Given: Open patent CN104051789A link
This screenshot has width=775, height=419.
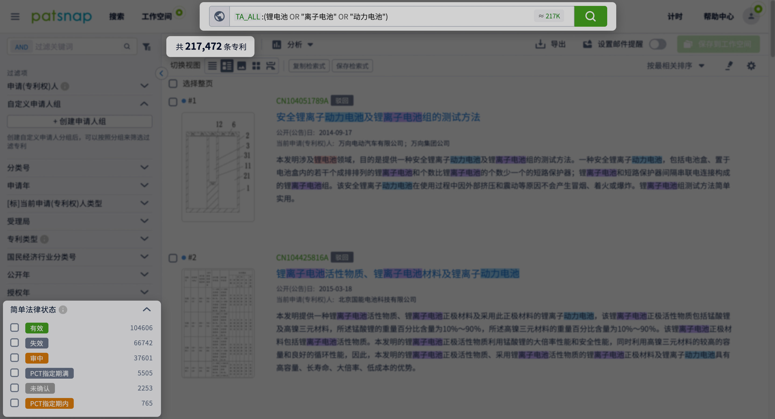Looking at the screenshot, I should coord(302,100).
